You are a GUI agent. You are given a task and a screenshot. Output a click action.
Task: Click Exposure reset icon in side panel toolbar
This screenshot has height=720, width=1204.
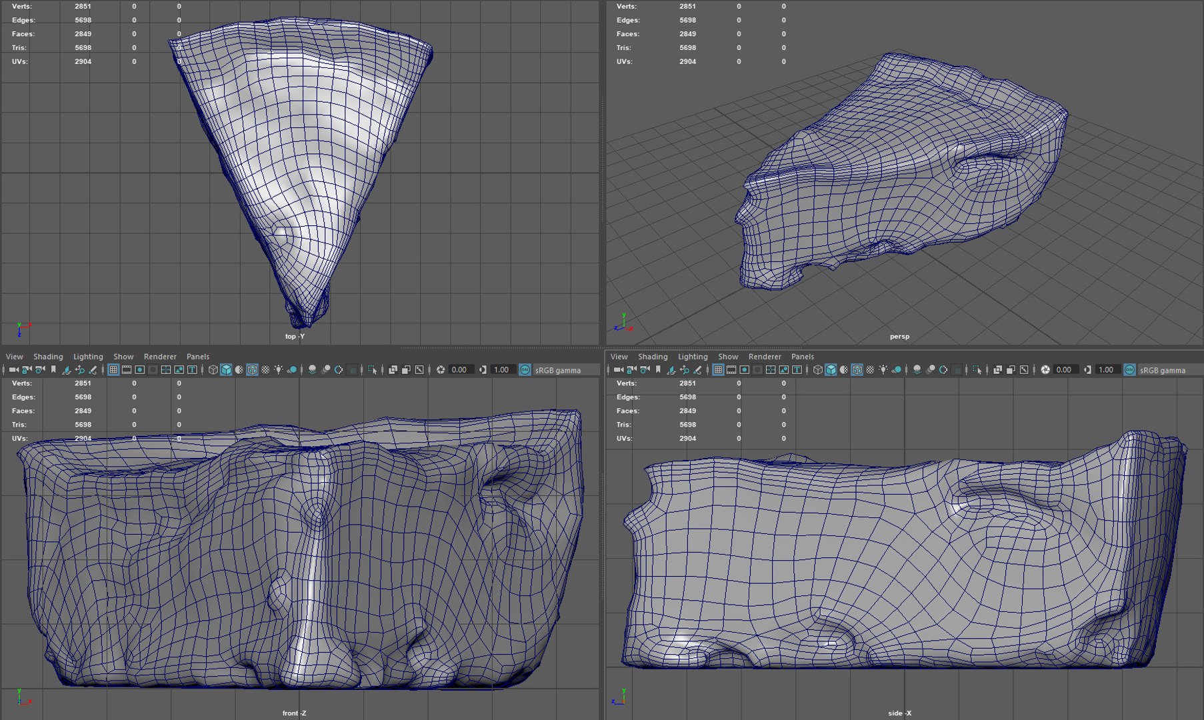(x=1045, y=370)
